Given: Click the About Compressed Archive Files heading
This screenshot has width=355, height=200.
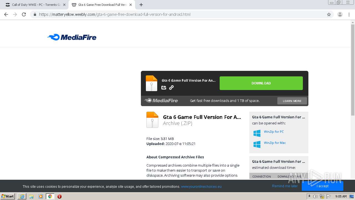Looking at the screenshot, I should (175, 157).
